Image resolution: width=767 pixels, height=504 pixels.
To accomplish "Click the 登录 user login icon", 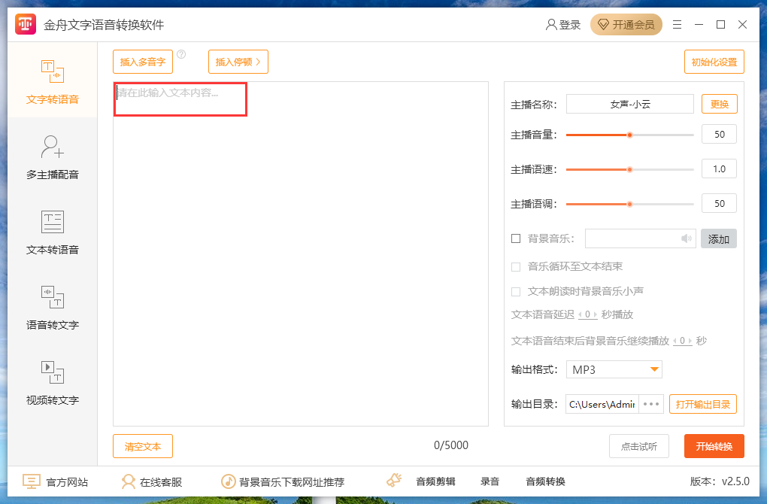I will [563, 25].
